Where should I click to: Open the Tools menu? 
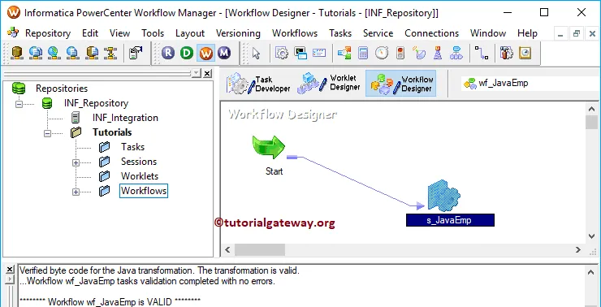pos(153,33)
